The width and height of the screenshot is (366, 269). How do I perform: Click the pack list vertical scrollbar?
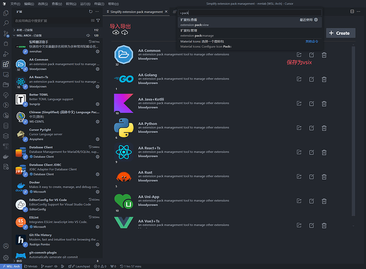pos(354,131)
